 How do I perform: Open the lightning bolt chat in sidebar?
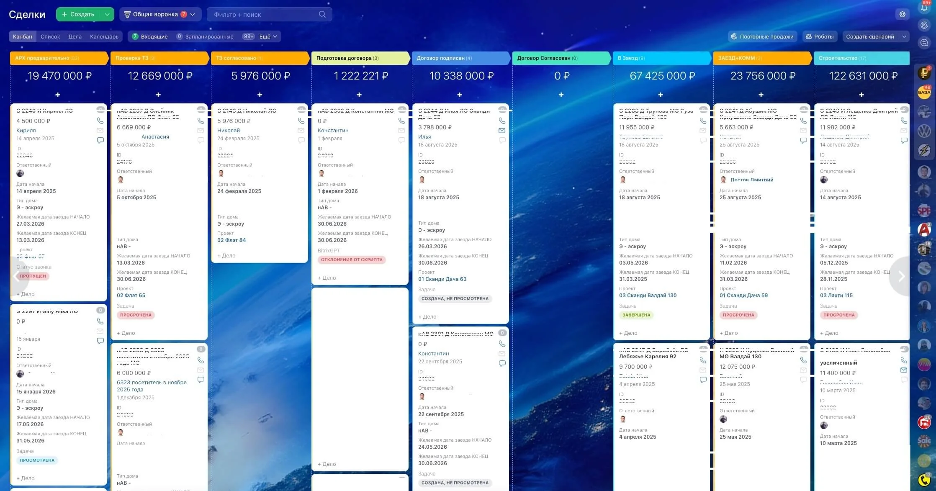924,150
